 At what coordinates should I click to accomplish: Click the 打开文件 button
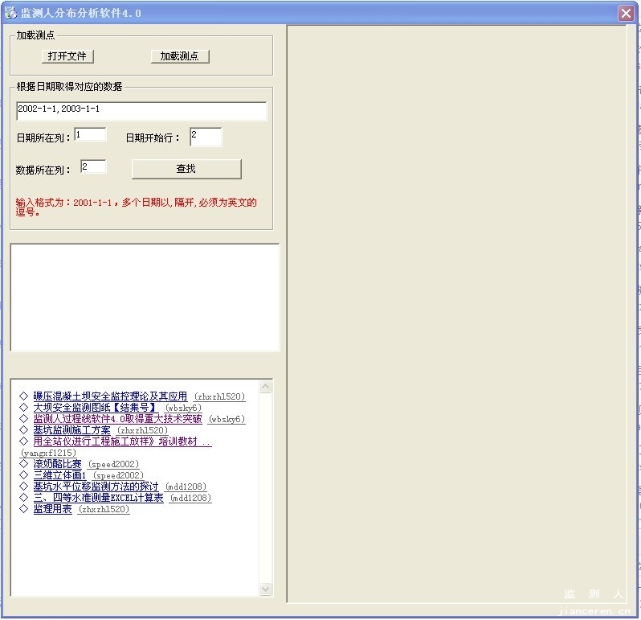(x=67, y=56)
